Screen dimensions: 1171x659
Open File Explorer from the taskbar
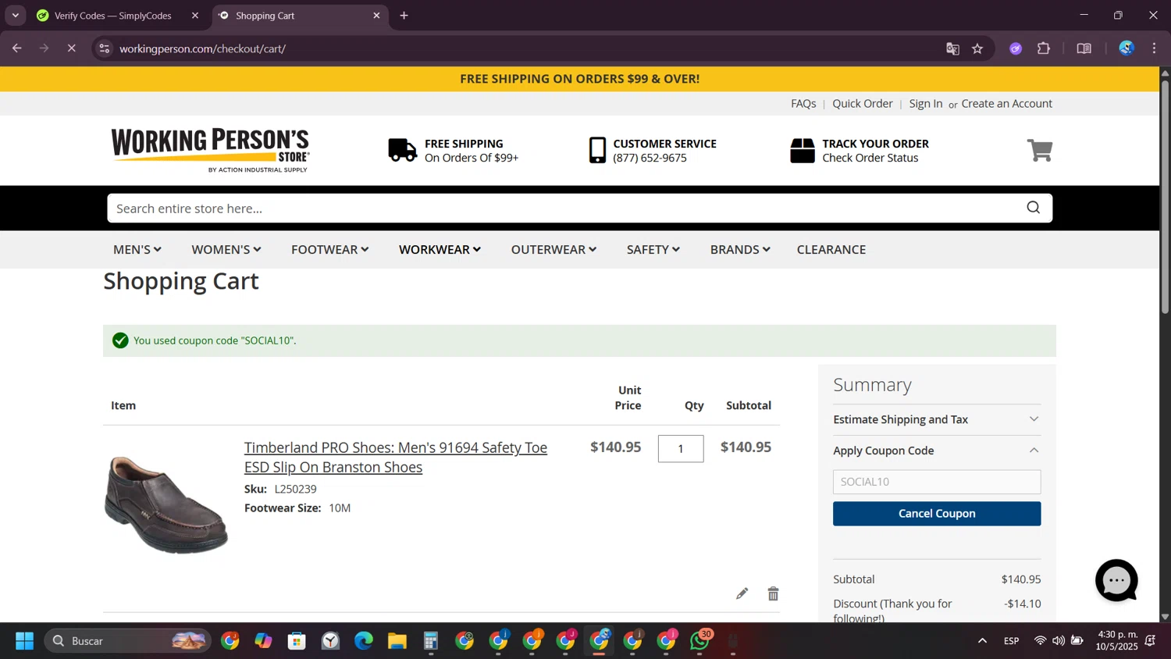tap(397, 641)
